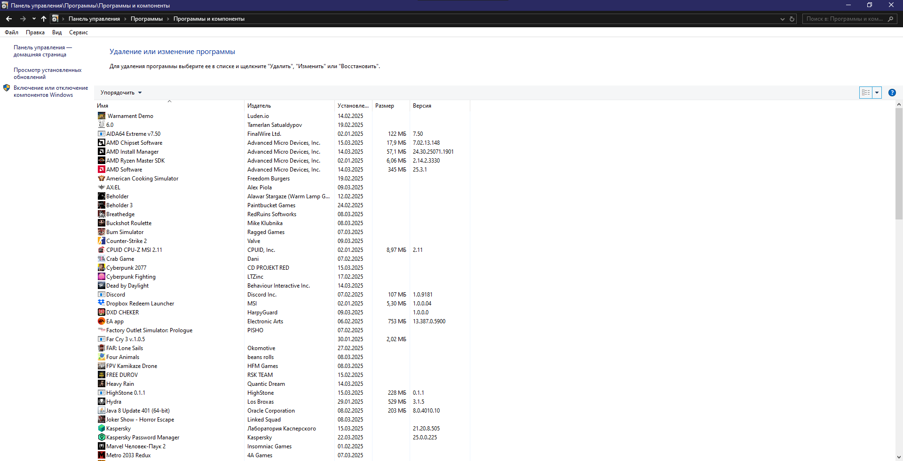The image size is (903, 461).
Task: Select the Discord program row
Action: (x=284, y=295)
